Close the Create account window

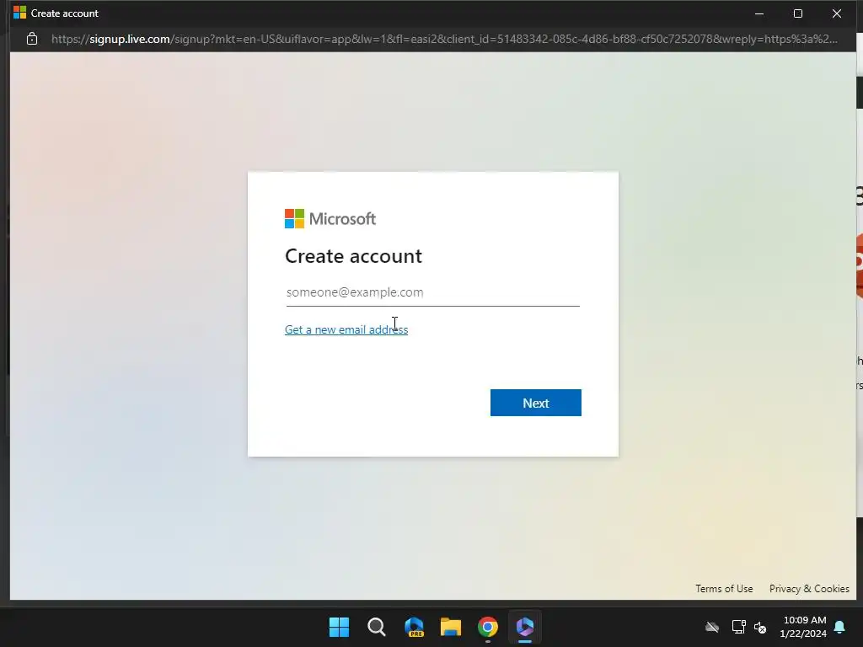pos(837,13)
